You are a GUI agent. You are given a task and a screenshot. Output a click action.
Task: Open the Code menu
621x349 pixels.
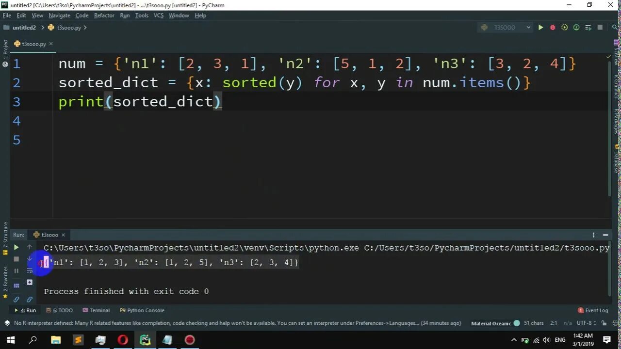[82, 16]
